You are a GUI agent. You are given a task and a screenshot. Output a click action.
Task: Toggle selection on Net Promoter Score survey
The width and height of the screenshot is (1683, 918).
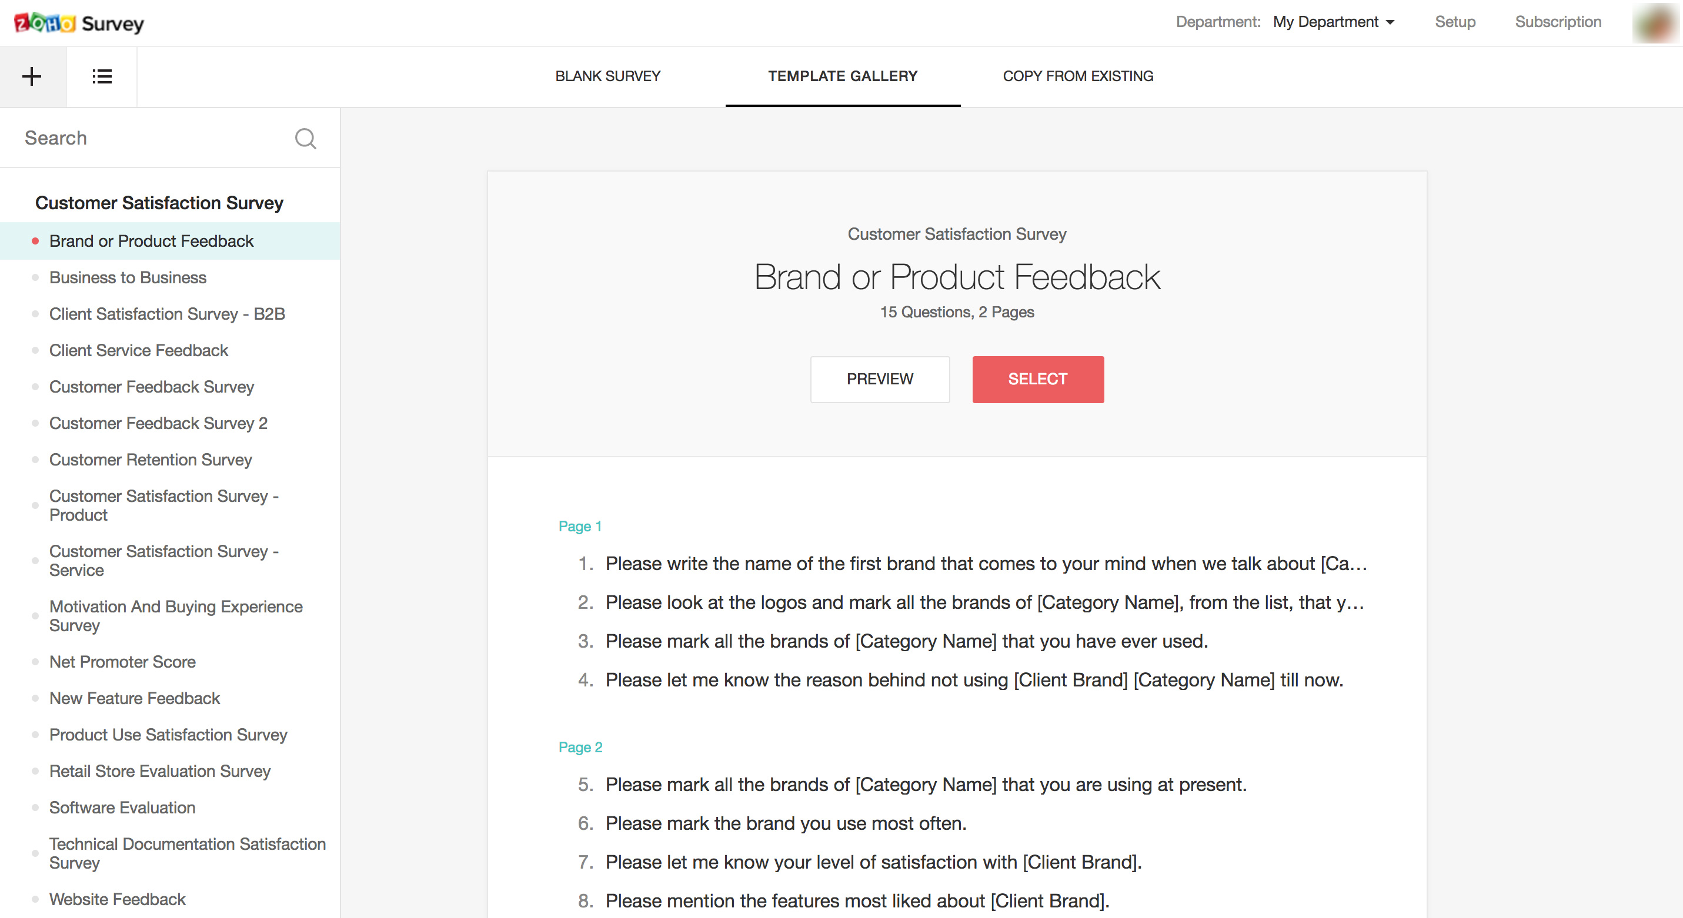122,661
